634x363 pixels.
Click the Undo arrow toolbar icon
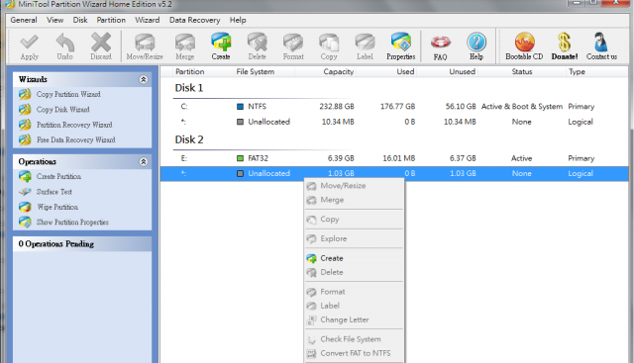tap(64, 46)
